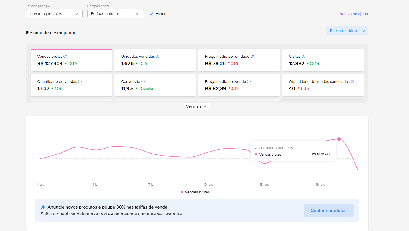Open Quantidade de vendas help icon

coord(80,81)
